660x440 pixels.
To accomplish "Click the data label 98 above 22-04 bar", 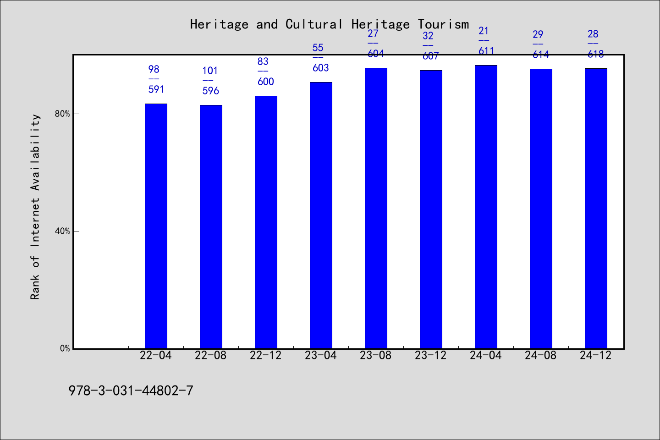I will point(154,69).
